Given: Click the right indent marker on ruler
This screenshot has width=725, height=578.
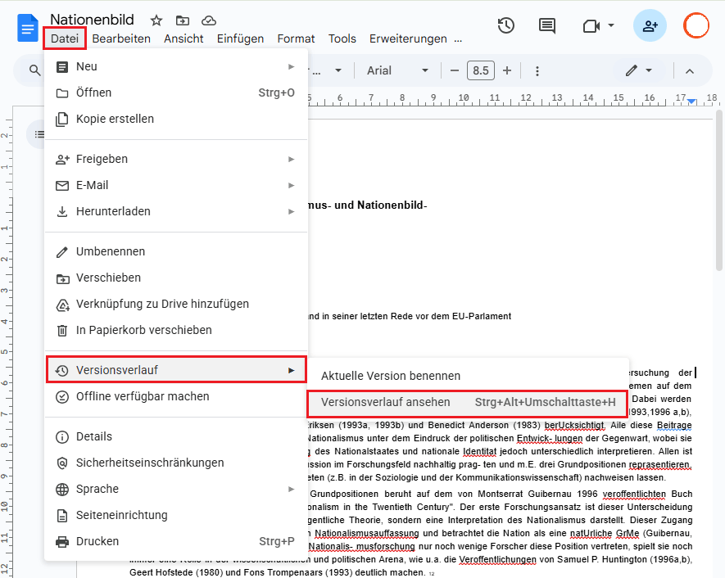Looking at the screenshot, I should (691, 101).
